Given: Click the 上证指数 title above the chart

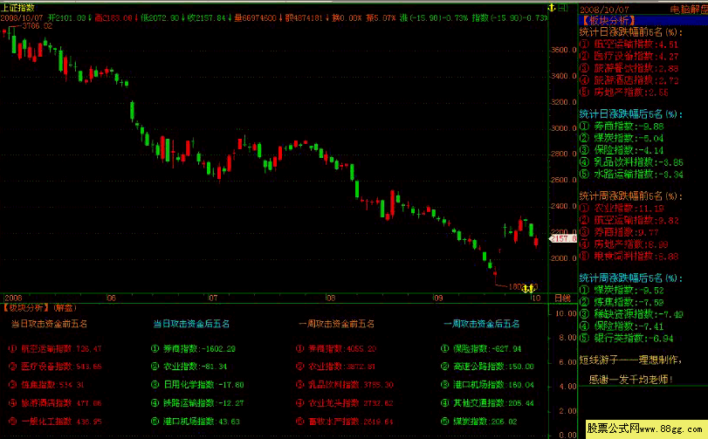Looking at the screenshot, I should 18,8.
